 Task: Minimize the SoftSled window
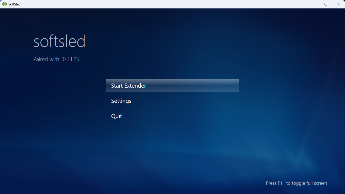click(x=313, y=4)
